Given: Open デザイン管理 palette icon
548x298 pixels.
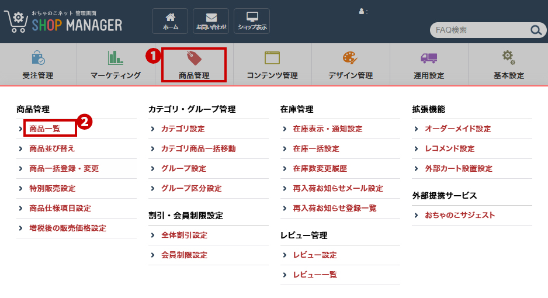Looking at the screenshot, I should click(350, 58).
